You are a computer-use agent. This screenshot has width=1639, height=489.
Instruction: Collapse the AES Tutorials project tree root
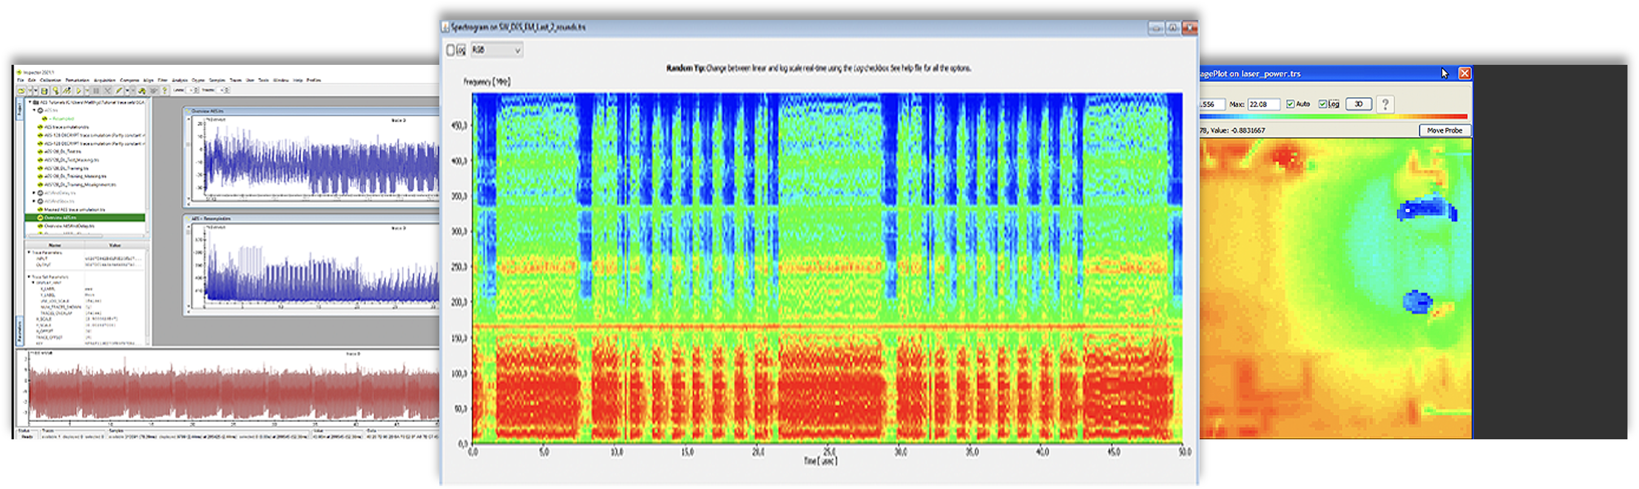29,102
